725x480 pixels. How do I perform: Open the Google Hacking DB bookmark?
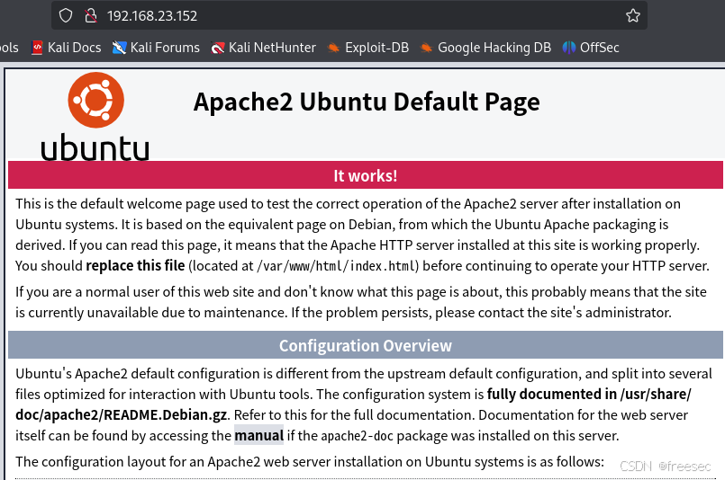tap(485, 48)
